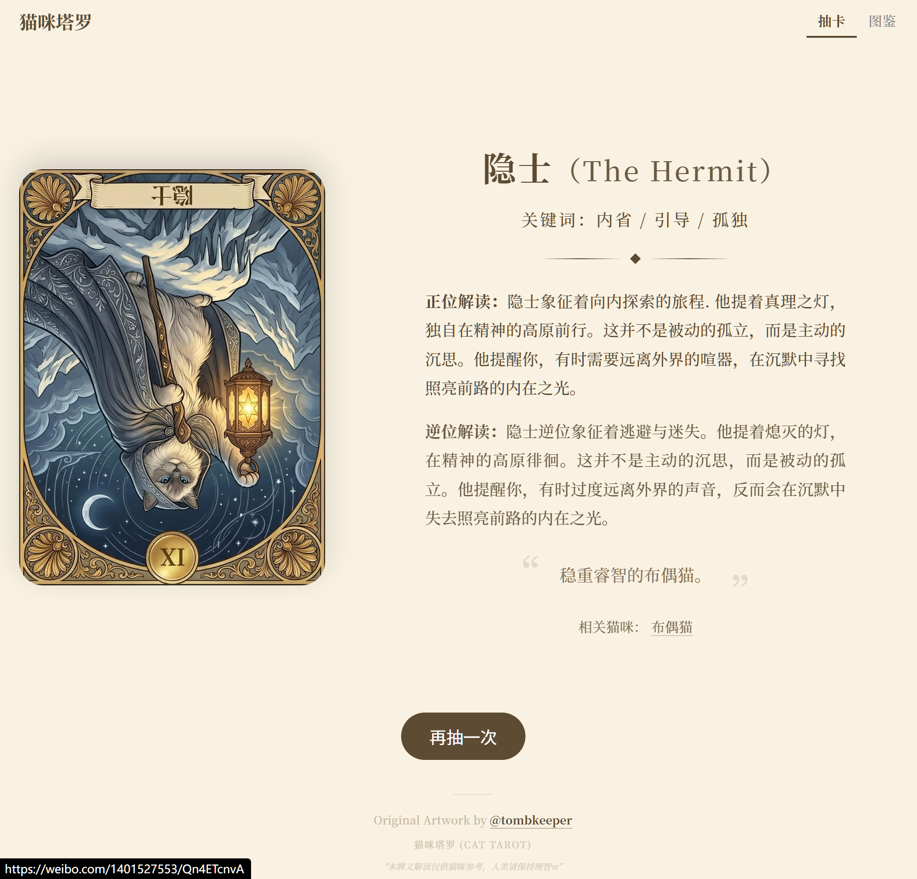917x879 pixels.
Task: Click the card's name banner ribbon
Action: click(172, 194)
